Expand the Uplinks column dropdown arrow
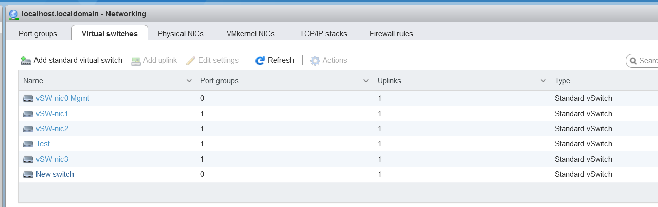Image resolution: width=658 pixels, height=207 pixels. tap(543, 81)
